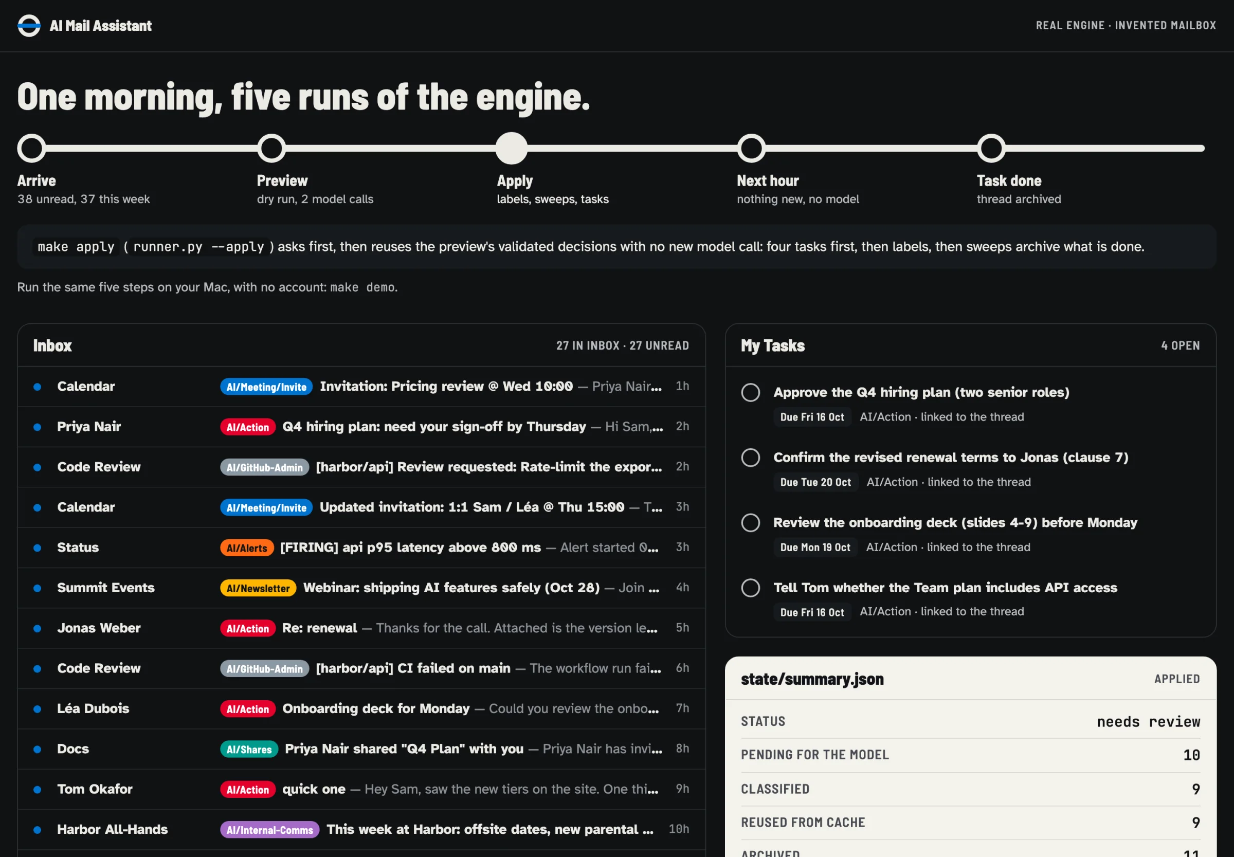Jump to the Next hour timeline step
1234x857 pixels.
click(x=751, y=148)
